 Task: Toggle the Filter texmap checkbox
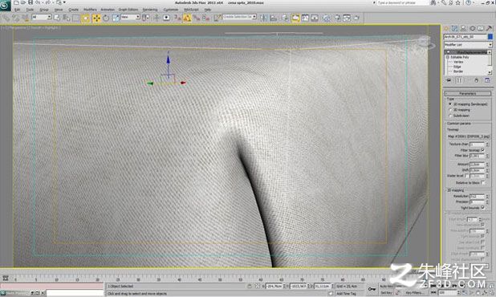[483, 150]
